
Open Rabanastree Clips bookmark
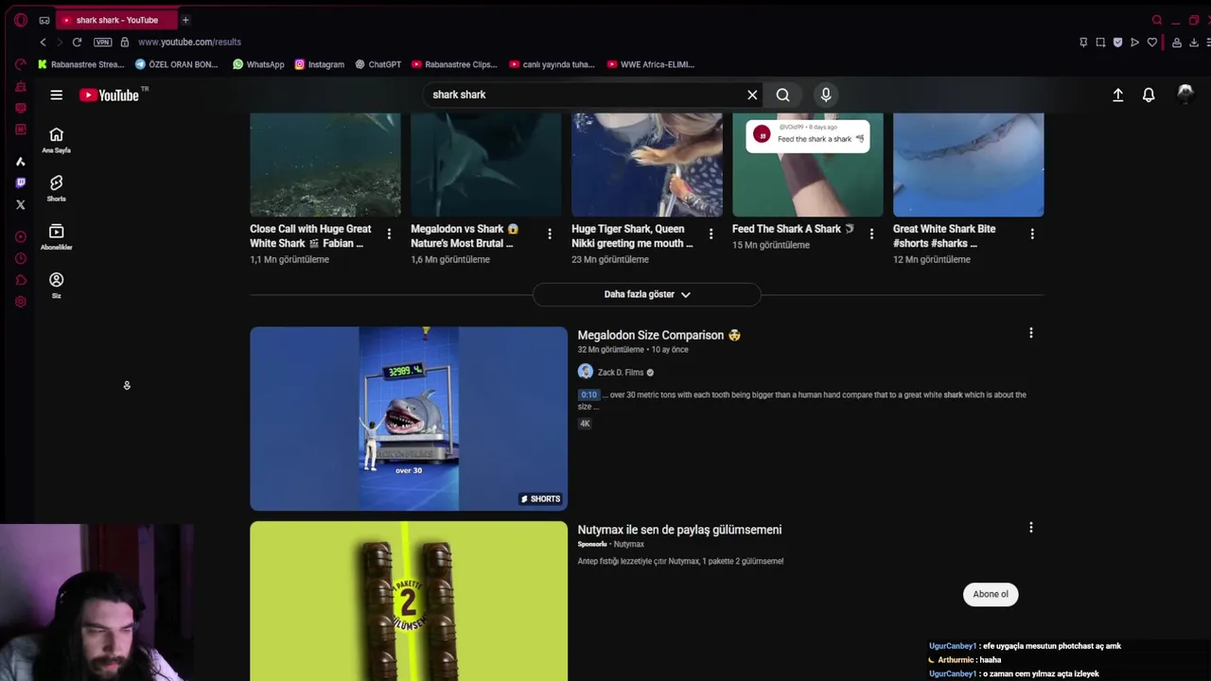pyautogui.click(x=454, y=64)
